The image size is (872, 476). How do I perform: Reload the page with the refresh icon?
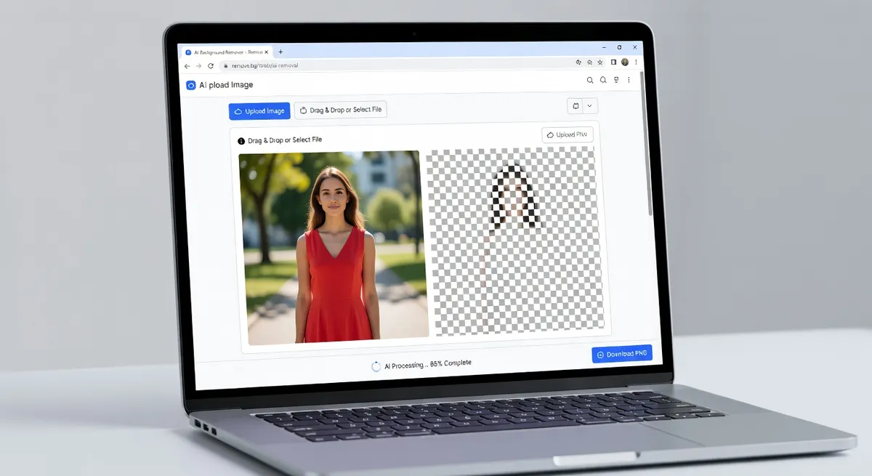211,65
